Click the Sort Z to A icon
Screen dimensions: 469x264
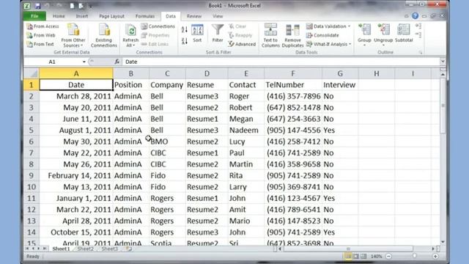(x=185, y=41)
